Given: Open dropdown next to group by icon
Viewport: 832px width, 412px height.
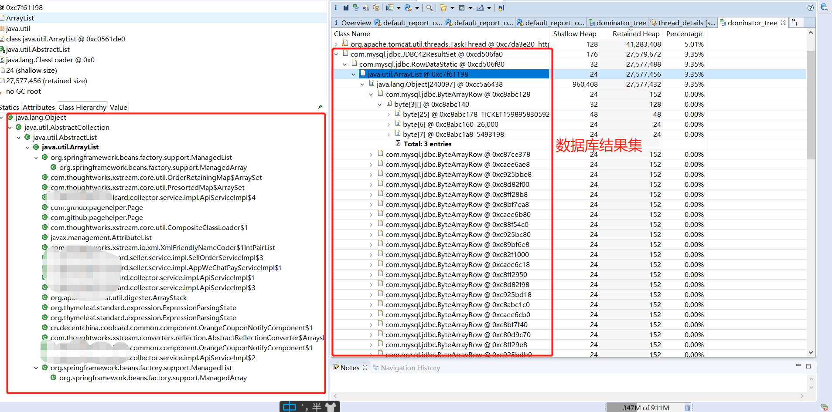Looking at the screenshot, I should click(452, 8).
